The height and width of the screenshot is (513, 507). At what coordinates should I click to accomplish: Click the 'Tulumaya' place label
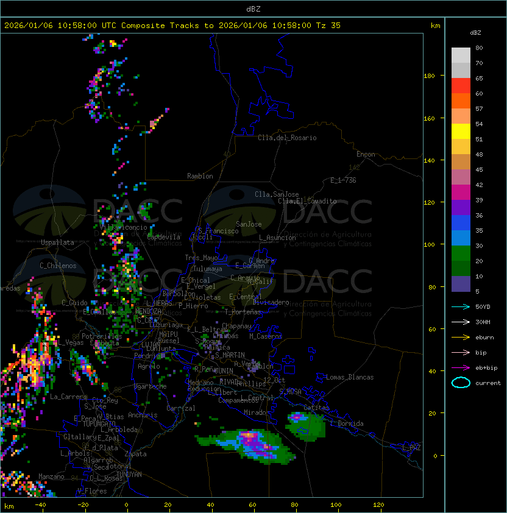[x=208, y=269]
